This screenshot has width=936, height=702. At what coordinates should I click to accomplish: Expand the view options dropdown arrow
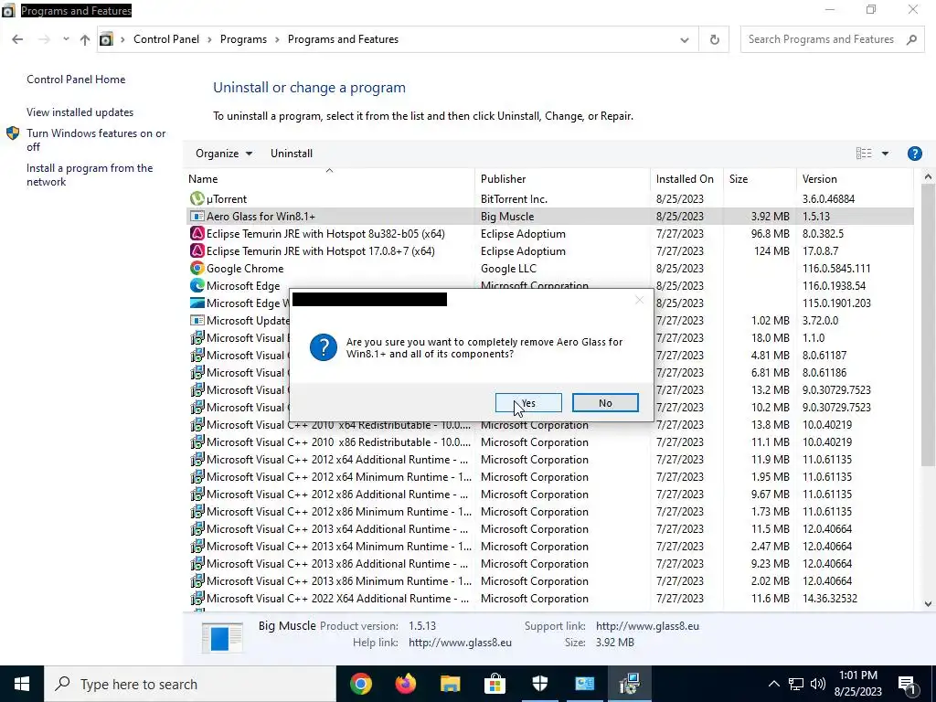pyautogui.click(x=885, y=154)
